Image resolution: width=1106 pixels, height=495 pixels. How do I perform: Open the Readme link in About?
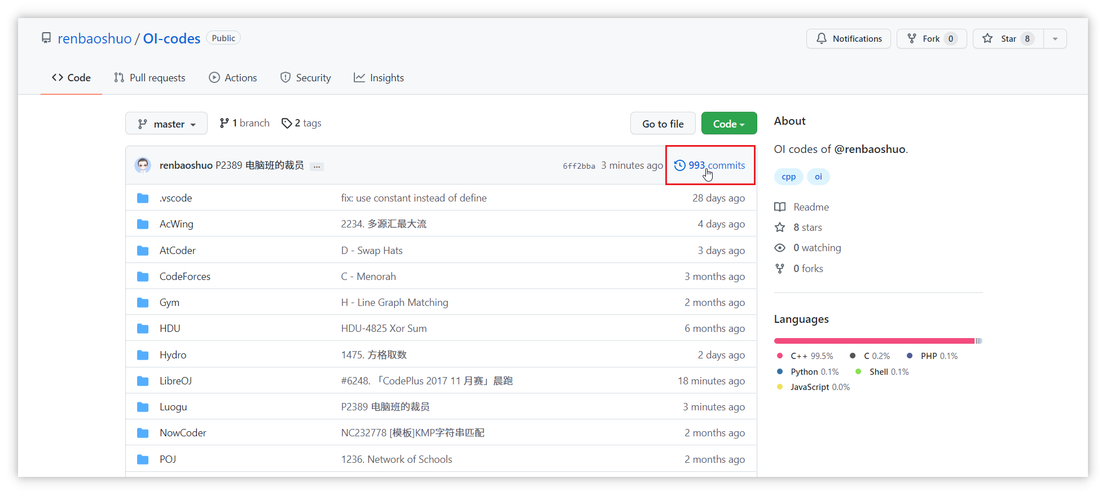point(802,207)
